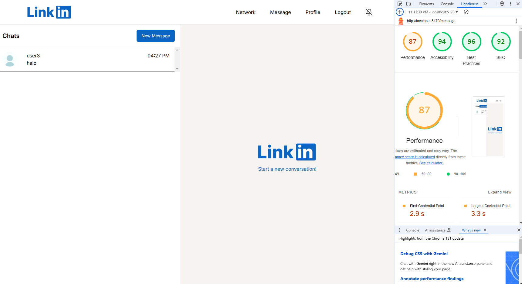This screenshot has width=522, height=284.
Task: Click the chat list scrollbar down arrow
Action: (x=177, y=69)
